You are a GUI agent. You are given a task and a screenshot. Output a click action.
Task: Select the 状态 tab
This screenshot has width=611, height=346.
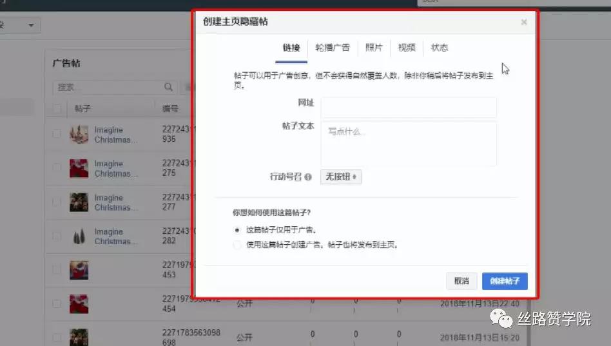click(439, 48)
